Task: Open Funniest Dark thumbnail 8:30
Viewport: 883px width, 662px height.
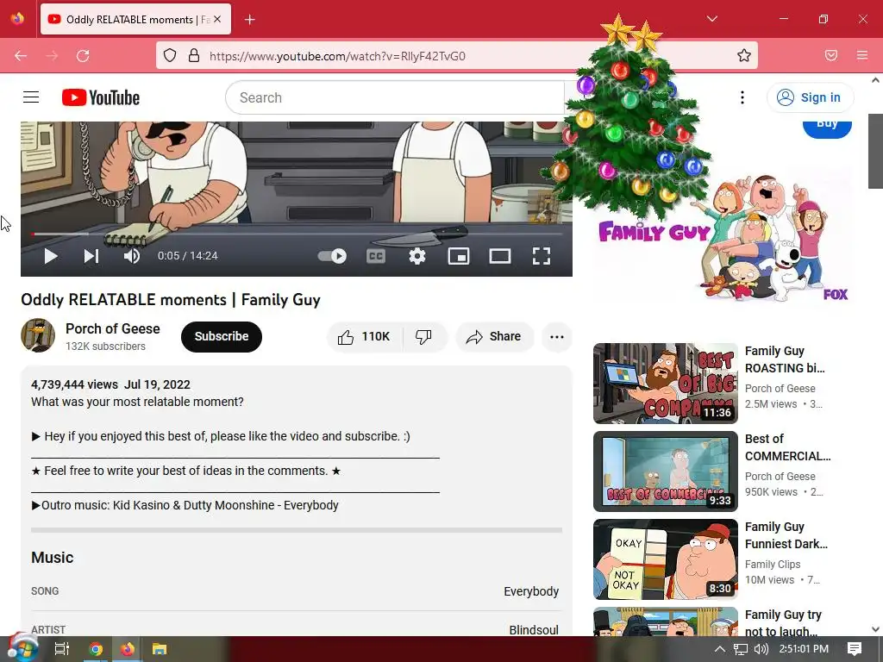Action: [666, 559]
